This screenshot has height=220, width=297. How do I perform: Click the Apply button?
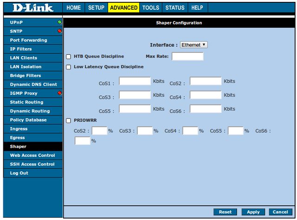(x=253, y=212)
